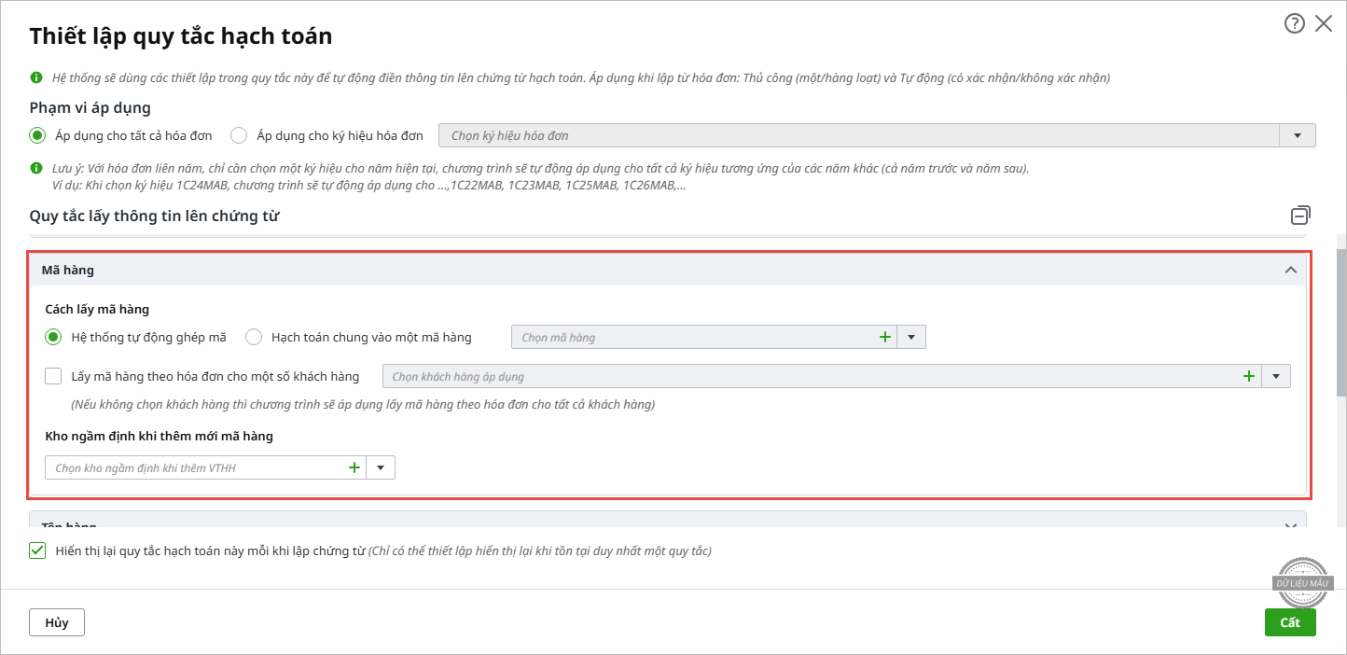Viewport: 1347px width, 655px height.
Task: Click green plus to add khách hàng
Action: click(x=1248, y=377)
